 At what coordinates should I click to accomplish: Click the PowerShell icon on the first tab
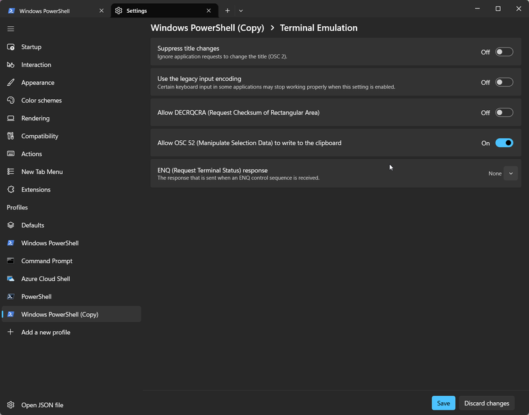tap(11, 11)
